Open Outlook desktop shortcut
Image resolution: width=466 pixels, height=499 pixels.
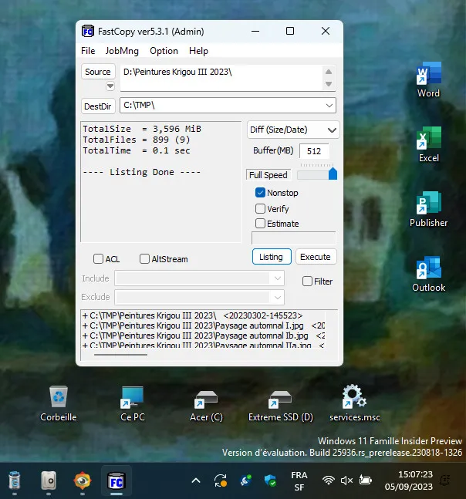pos(428,274)
